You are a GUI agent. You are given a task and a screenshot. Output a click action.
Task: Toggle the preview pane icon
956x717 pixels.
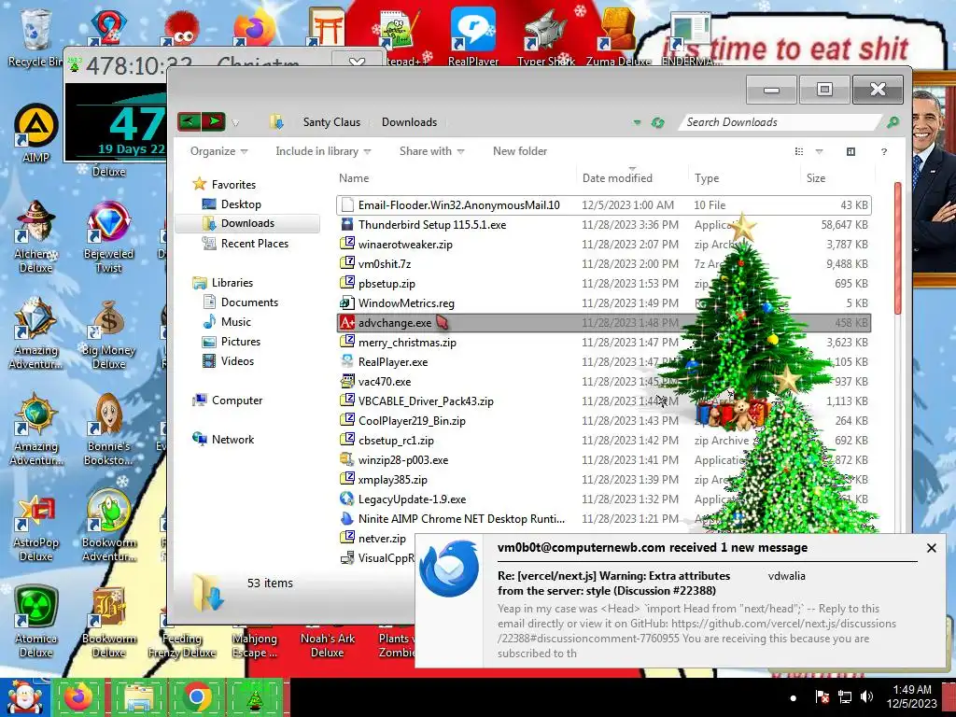pos(851,151)
